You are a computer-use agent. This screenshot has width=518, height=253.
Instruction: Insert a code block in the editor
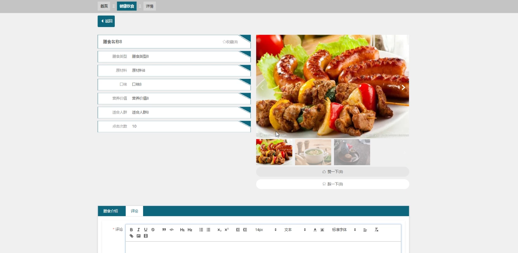(171, 230)
